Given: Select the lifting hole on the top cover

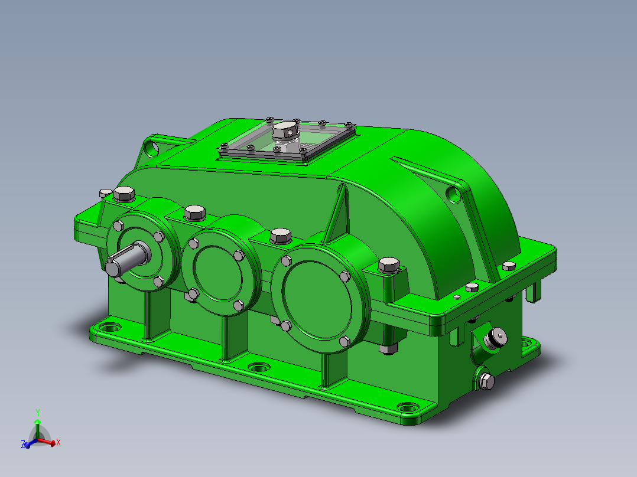Looking at the screenshot, I should click(152, 148).
